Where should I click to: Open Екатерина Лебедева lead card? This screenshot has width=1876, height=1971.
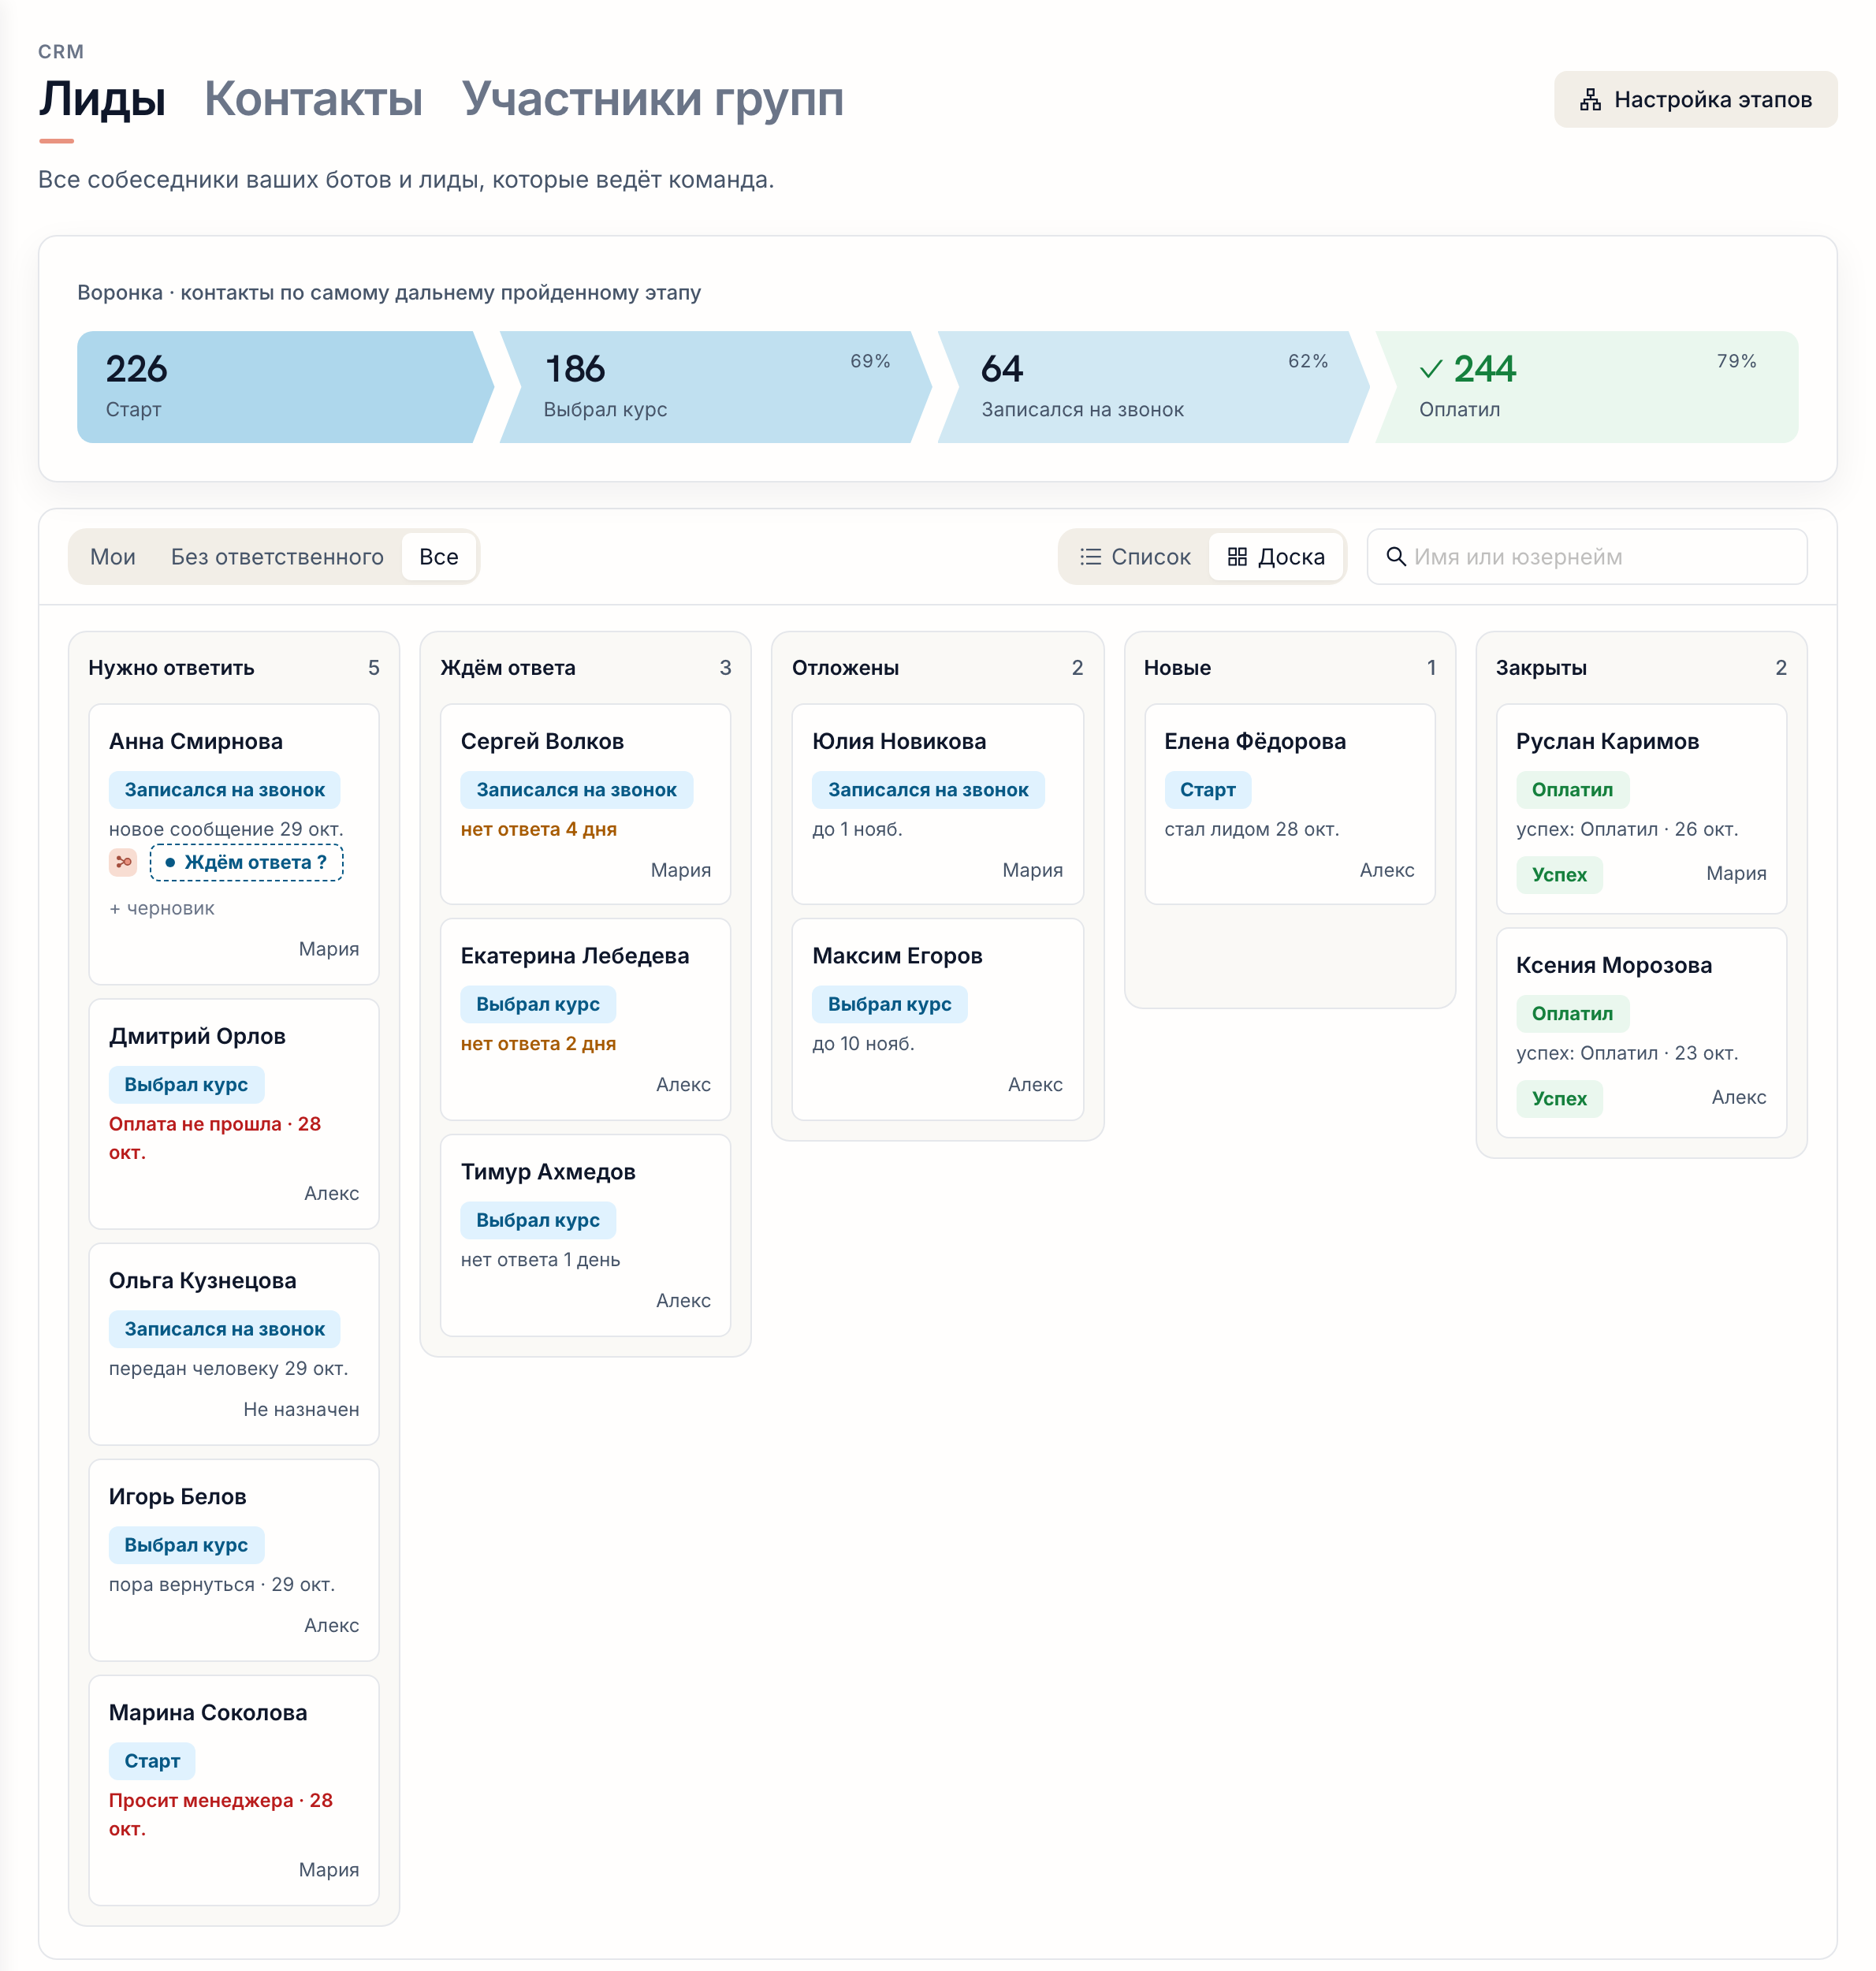(x=585, y=1019)
